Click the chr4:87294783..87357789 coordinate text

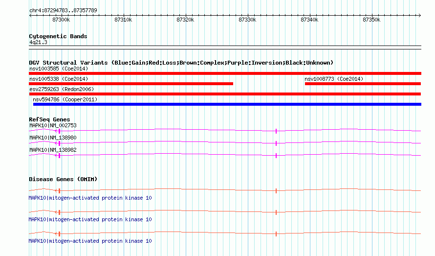63,10
